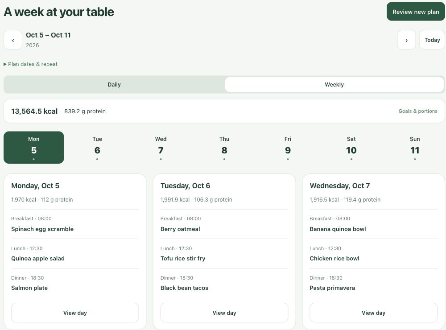Select Fri 9 in the day strip
The image size is (446, 330).
[288, 147]
